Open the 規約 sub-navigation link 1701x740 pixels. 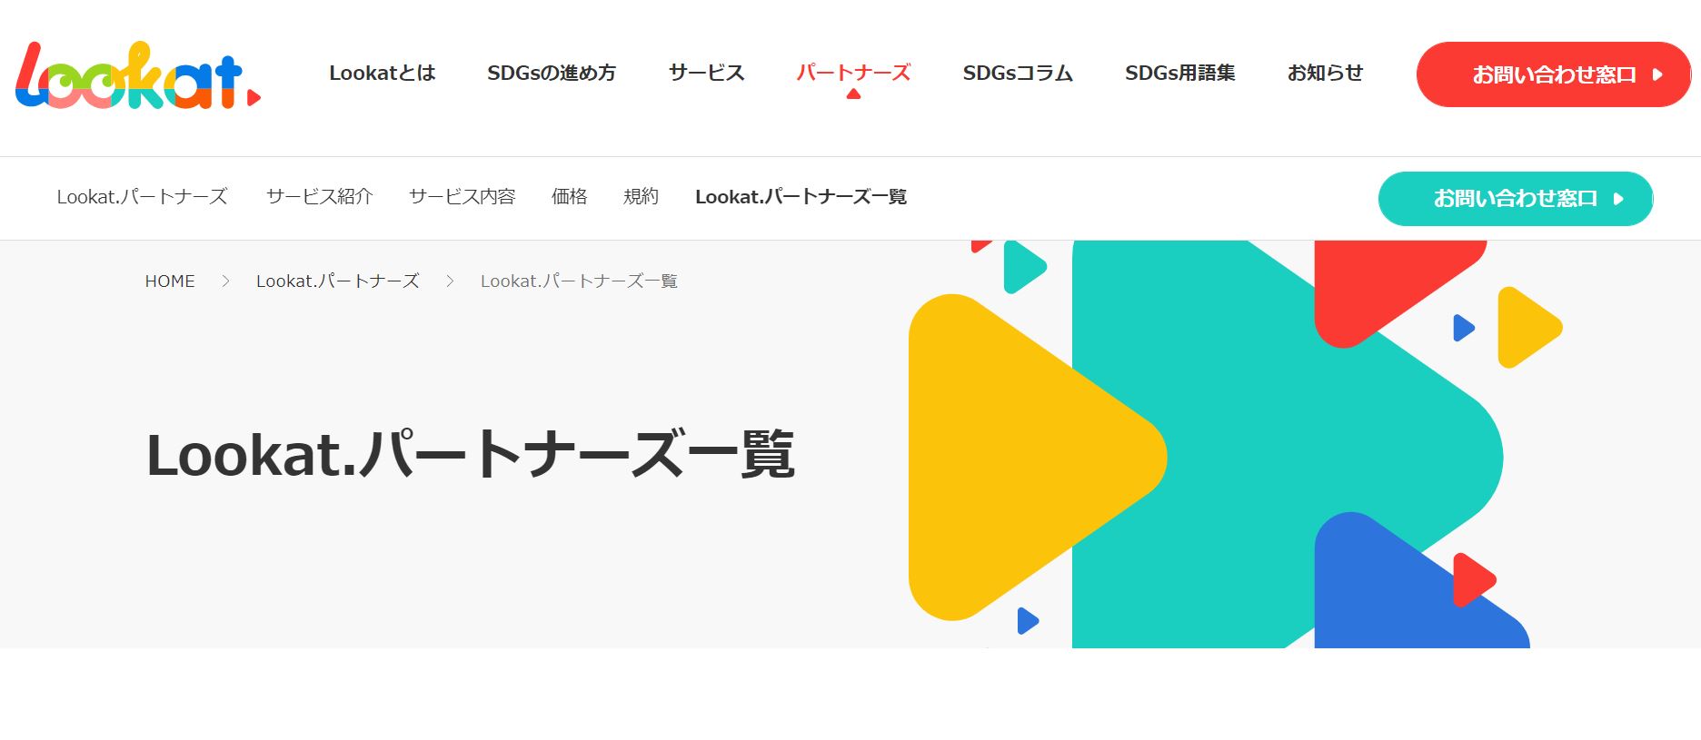click(x=641, y=196)
